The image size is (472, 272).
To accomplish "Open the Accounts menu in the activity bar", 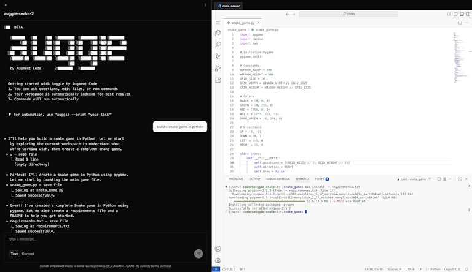I will pos(218,249).
